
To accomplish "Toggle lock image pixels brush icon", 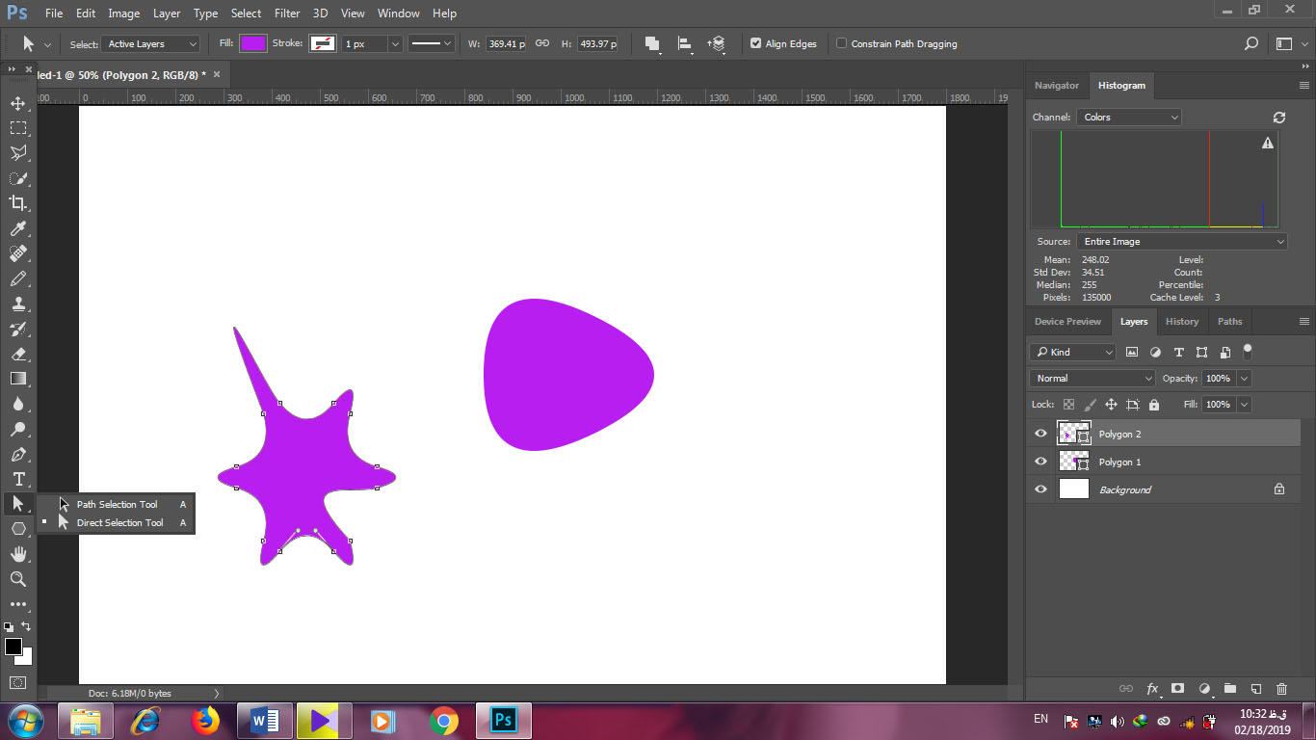I will pos(1090,405).
